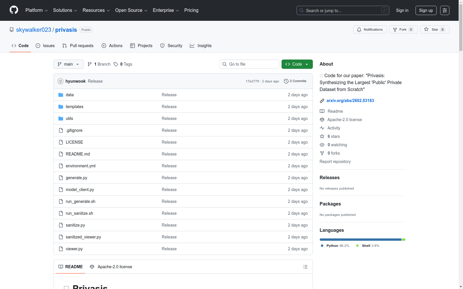Open hyunwook's avatar profile
Viewport: 463px width, 289px height.
click(x=60, y=81)
